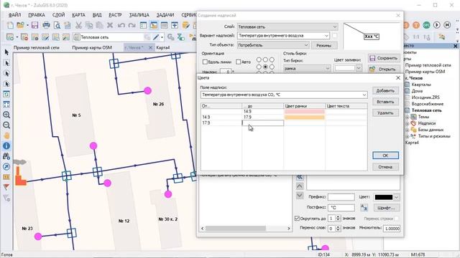
Task: Select the Pan hand tool
Action: pyautogui.click(x=6, y=135)
